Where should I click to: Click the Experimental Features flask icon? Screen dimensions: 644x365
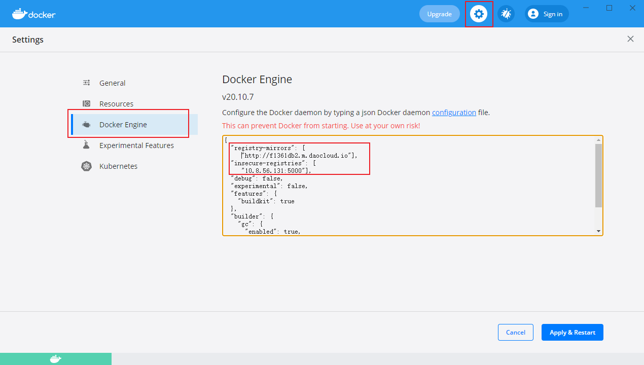tap(87, 145)
